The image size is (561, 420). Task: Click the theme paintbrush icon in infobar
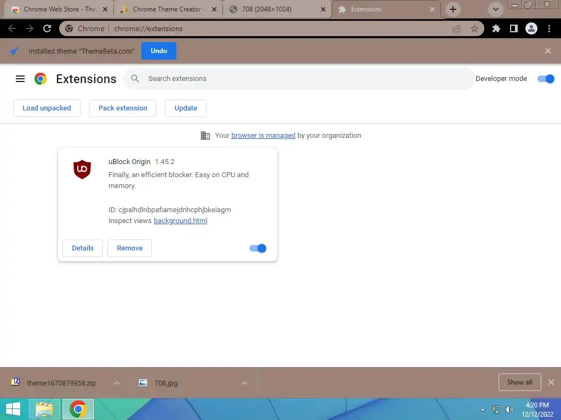(14, 51)
